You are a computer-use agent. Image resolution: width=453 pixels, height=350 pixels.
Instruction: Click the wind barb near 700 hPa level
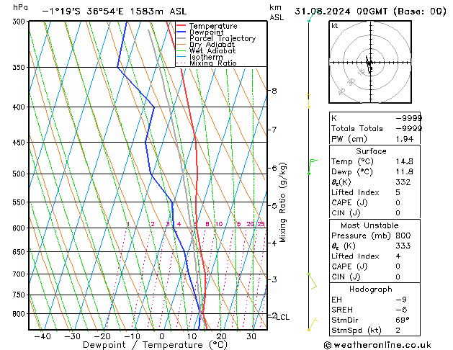pyautogui.click(x=313, y=282)
